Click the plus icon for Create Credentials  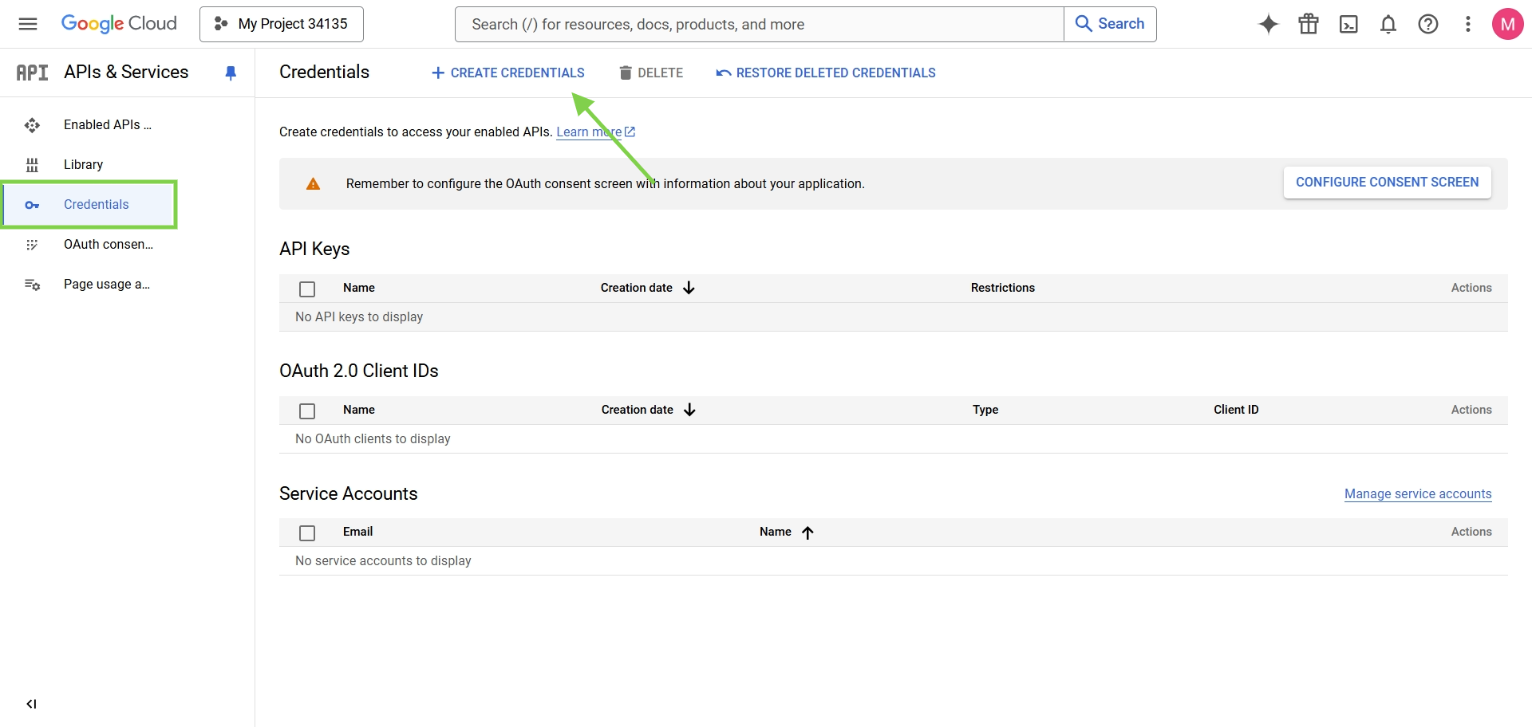pyautogui.click(x=437, y=73)
